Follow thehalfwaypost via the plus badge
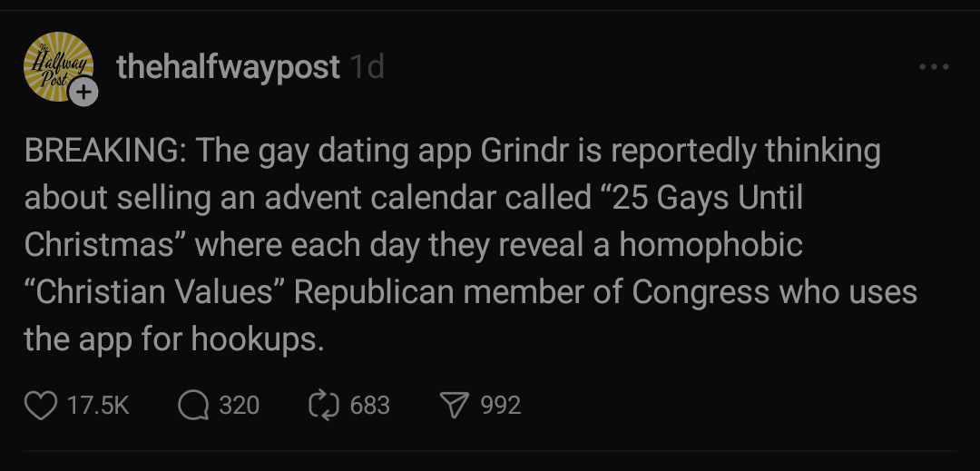Screen dimensions: 980x471 click(83, 93)
